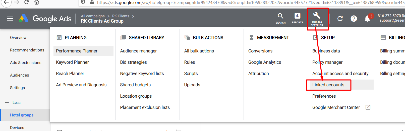Screen dimensions: 405x131
Task: Open Negative keyword lists
Action: coord(142,73)
